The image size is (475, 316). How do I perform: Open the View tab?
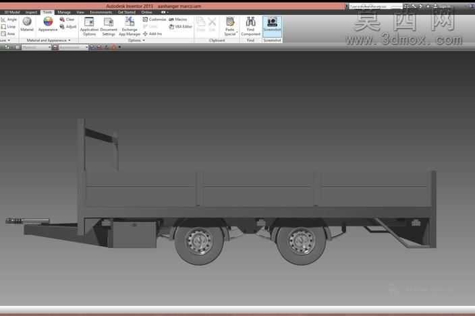[x=80, y=12]
